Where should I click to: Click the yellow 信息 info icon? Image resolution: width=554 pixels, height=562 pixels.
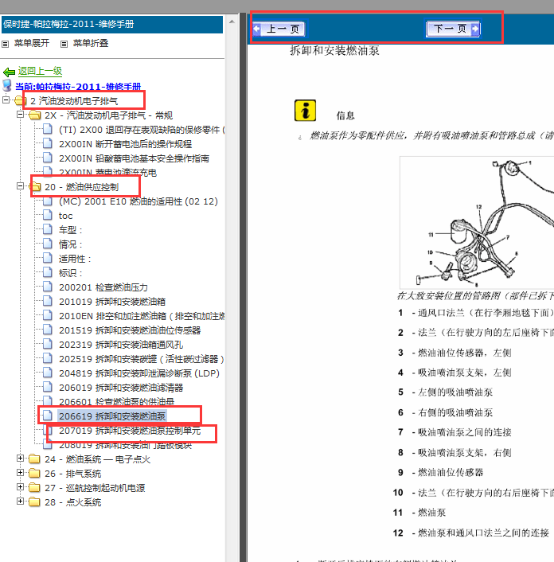305,111
